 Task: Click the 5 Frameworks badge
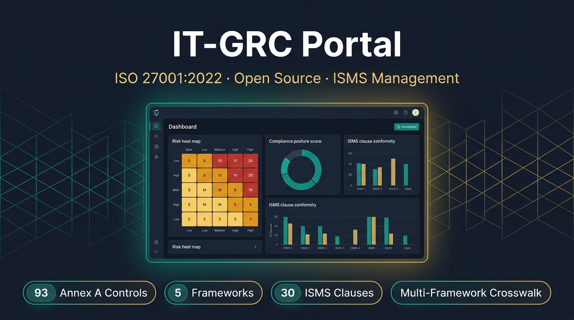click(x=214, y=293)
